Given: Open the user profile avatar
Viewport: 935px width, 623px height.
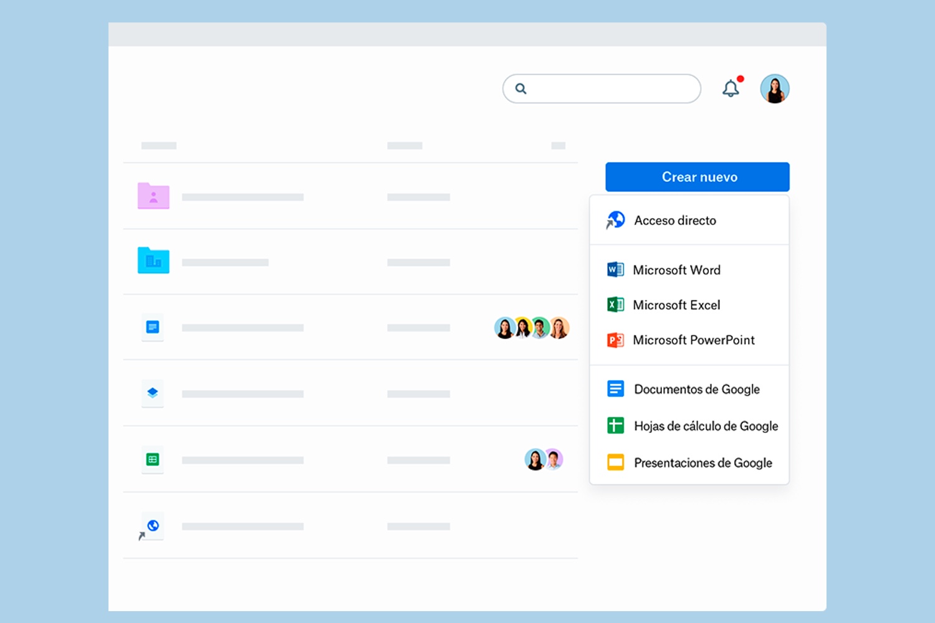Looking at the screenshot, I should pyautogui.click(x=775, y=88).
